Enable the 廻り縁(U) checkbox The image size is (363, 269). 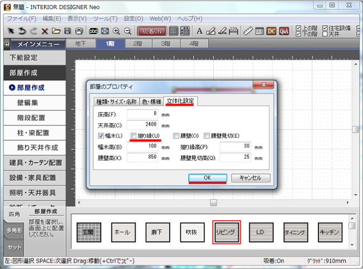134,136
